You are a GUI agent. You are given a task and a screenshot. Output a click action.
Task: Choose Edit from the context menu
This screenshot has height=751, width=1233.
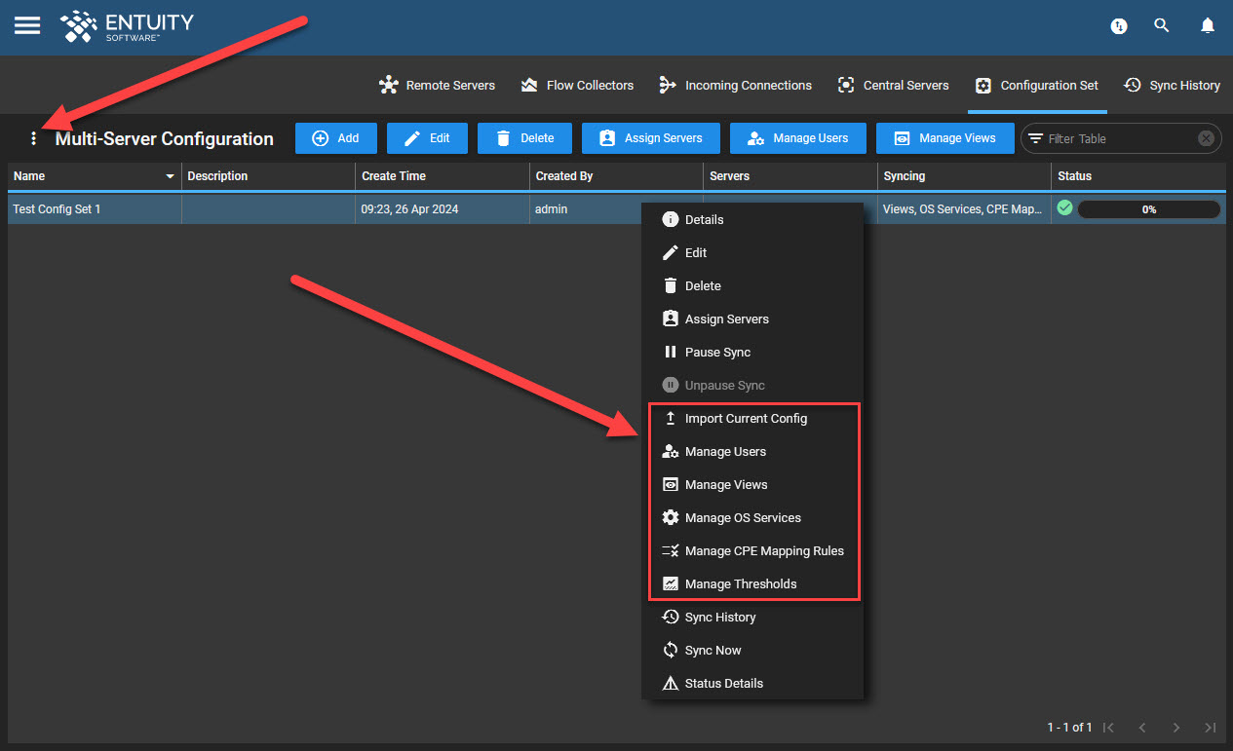click(752, 252)
